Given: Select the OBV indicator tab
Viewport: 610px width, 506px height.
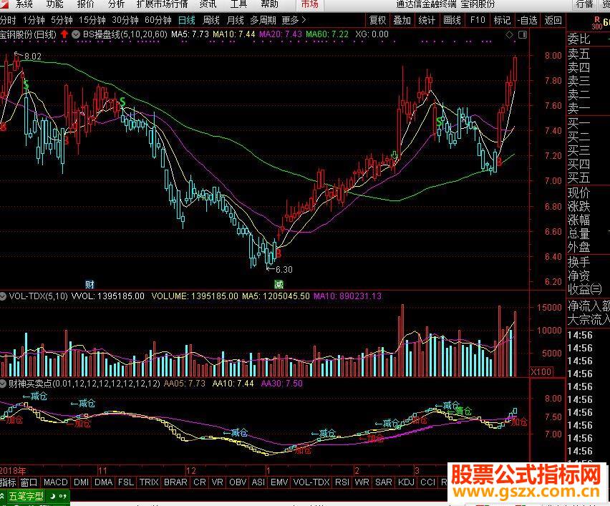Looking at the screenshot, I should 238,482.
